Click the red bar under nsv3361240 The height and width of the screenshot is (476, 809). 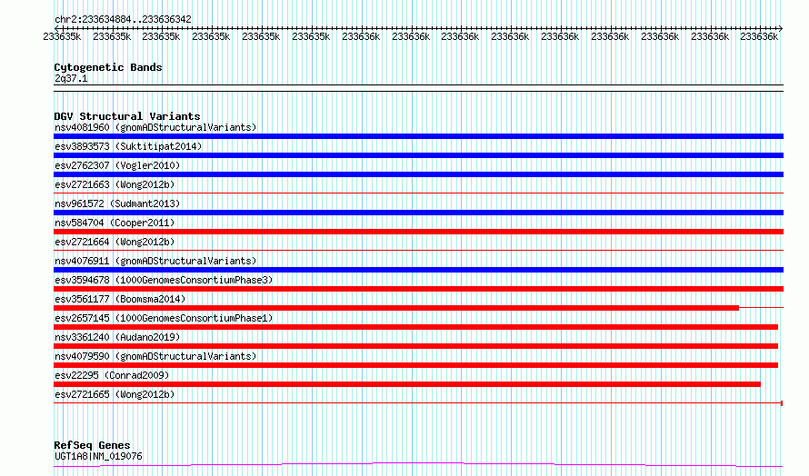pyautogui.click(x=415, y=346)
